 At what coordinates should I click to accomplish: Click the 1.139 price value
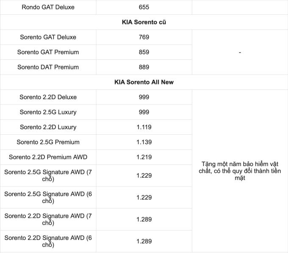point(144,142)
